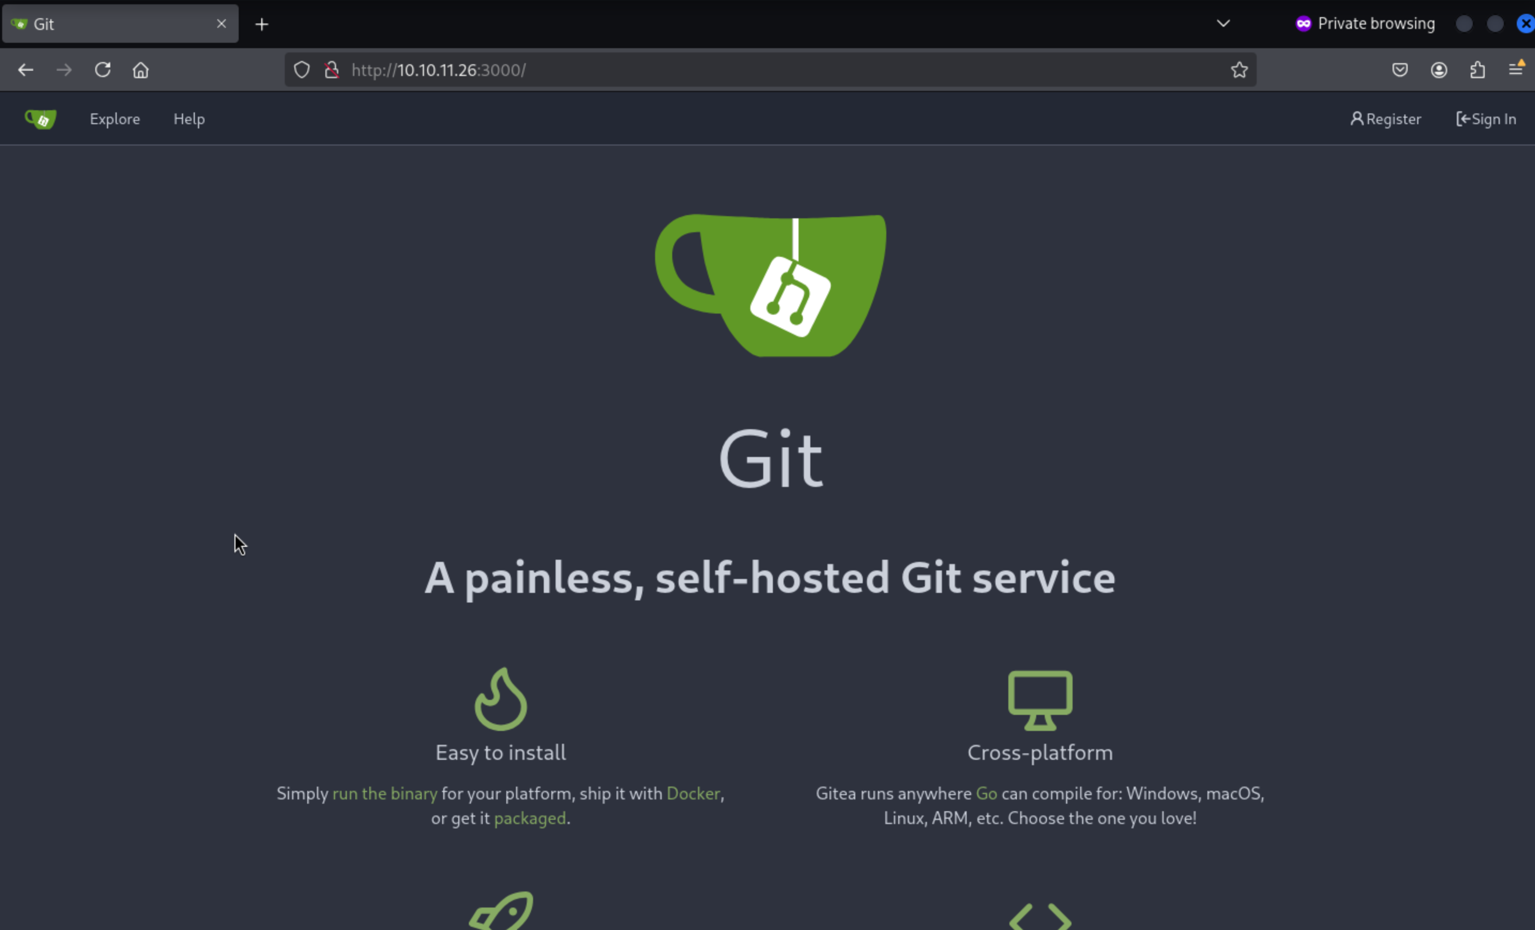Open the Pocket save icon

pyautogui.click(x=1400, y=70)
